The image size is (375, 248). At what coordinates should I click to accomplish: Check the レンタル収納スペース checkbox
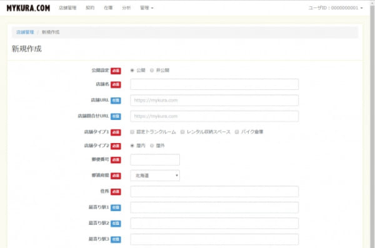tap(182, 132)
